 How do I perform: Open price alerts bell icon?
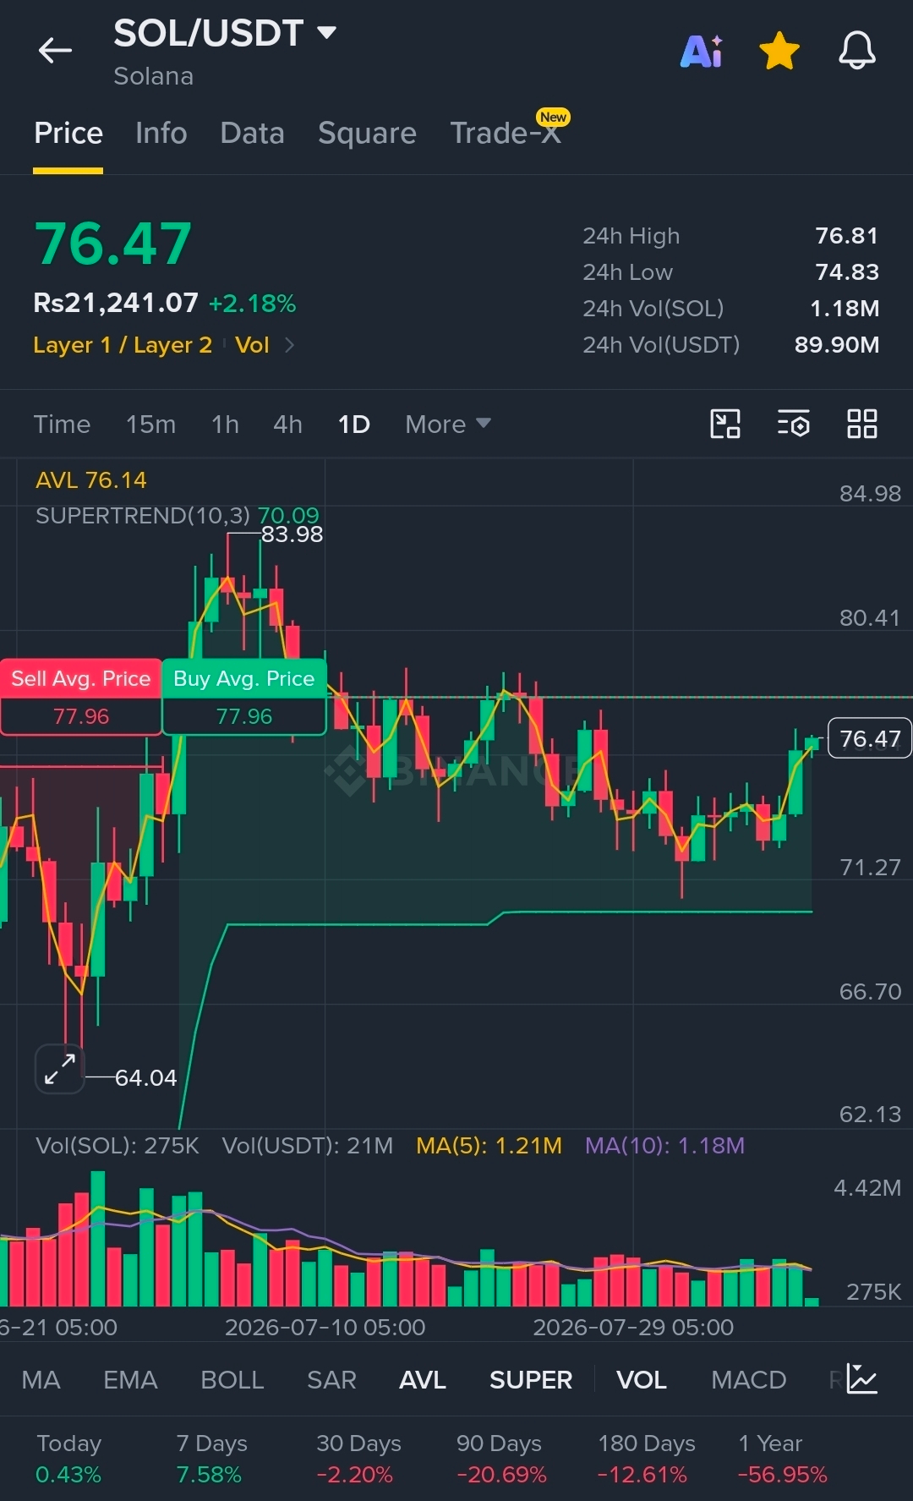coord(856,51)
